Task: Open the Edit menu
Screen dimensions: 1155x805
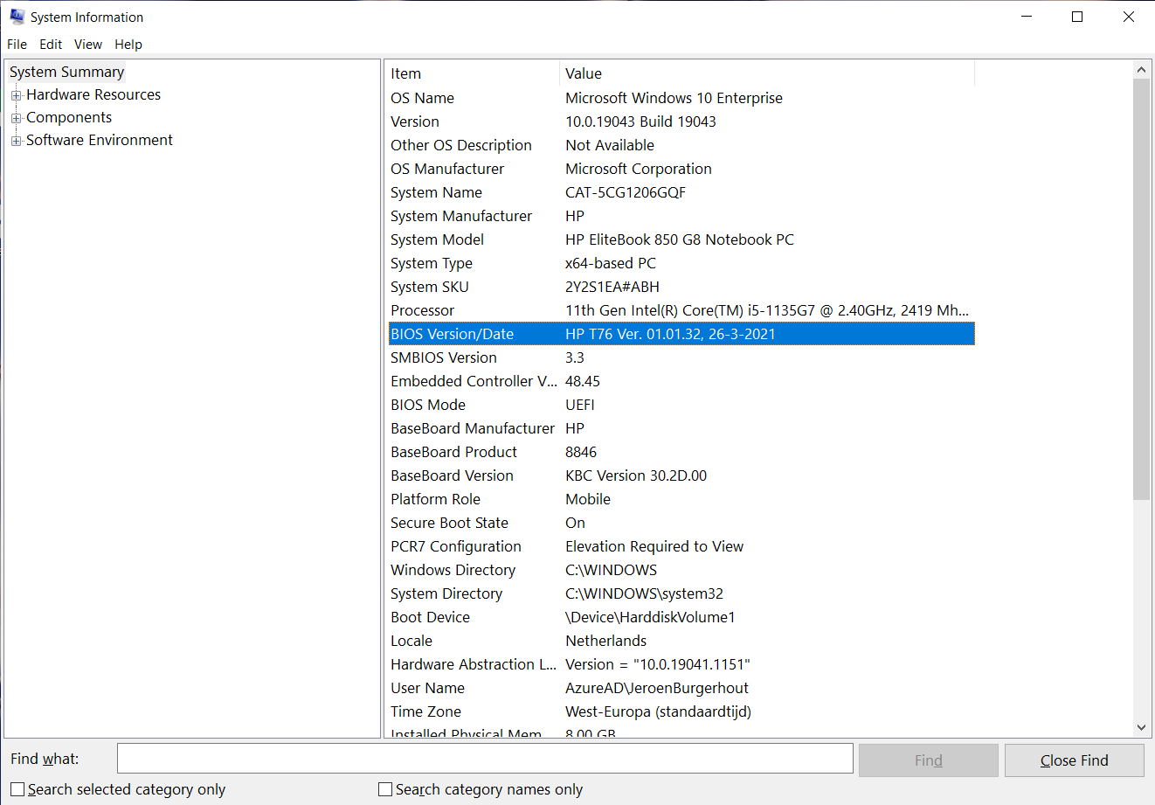Action: pos(50,45)
